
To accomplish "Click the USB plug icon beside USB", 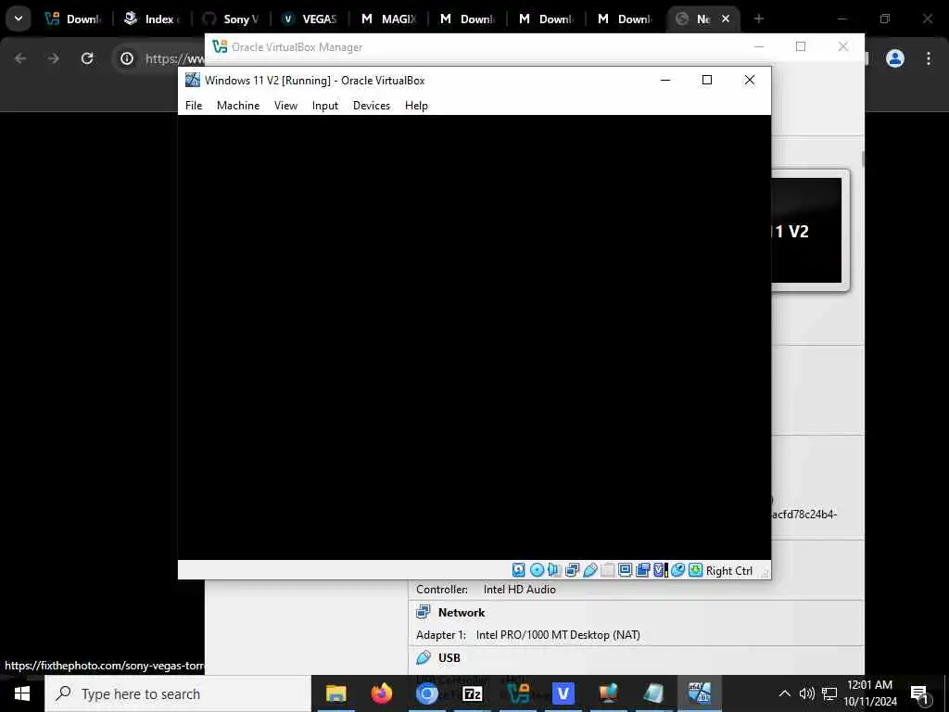I will point(424,657).
